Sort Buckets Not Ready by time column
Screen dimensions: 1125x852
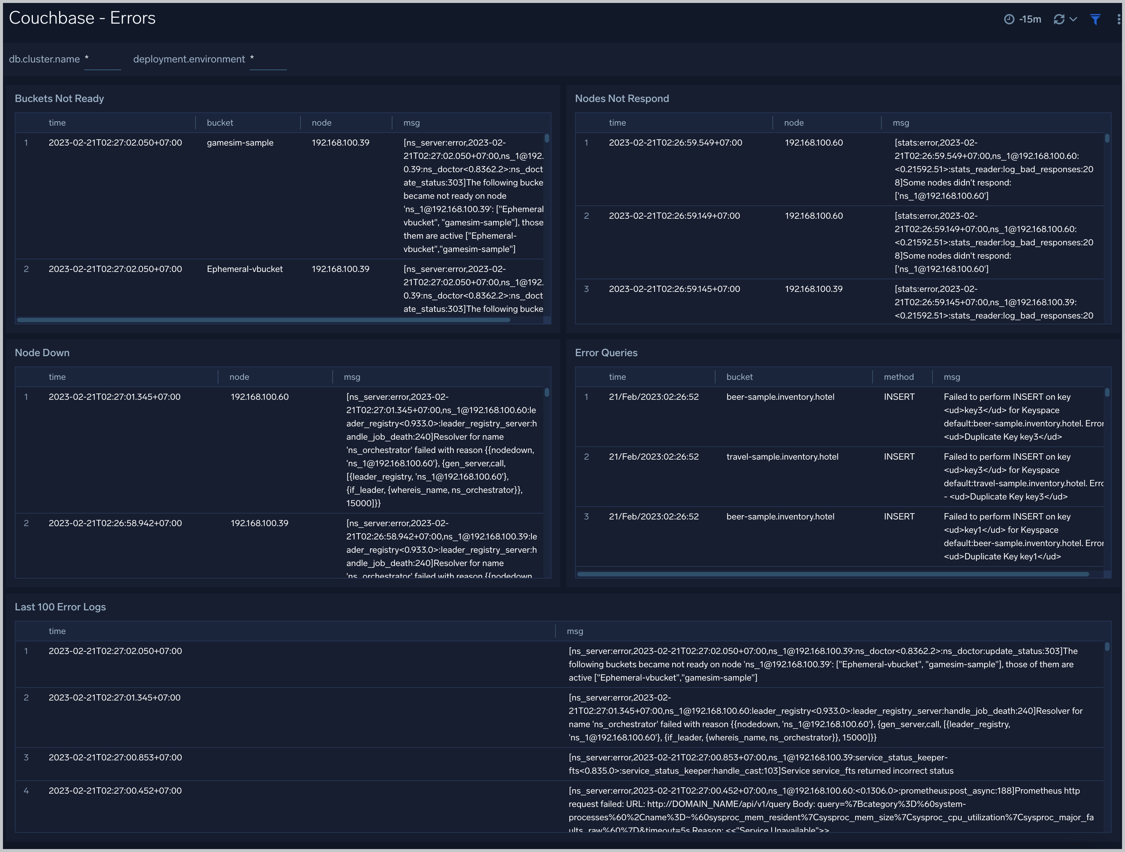coord(57,123)
